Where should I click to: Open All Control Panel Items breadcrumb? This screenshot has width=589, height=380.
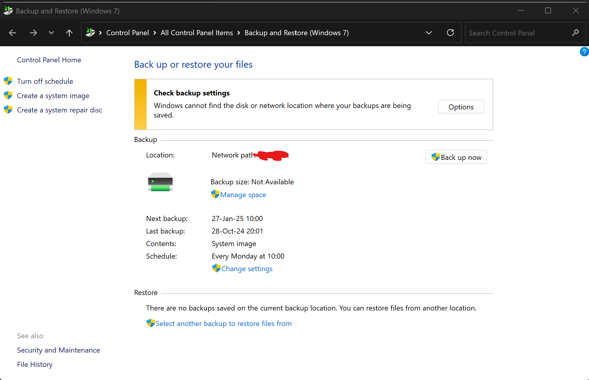(197, 33)
